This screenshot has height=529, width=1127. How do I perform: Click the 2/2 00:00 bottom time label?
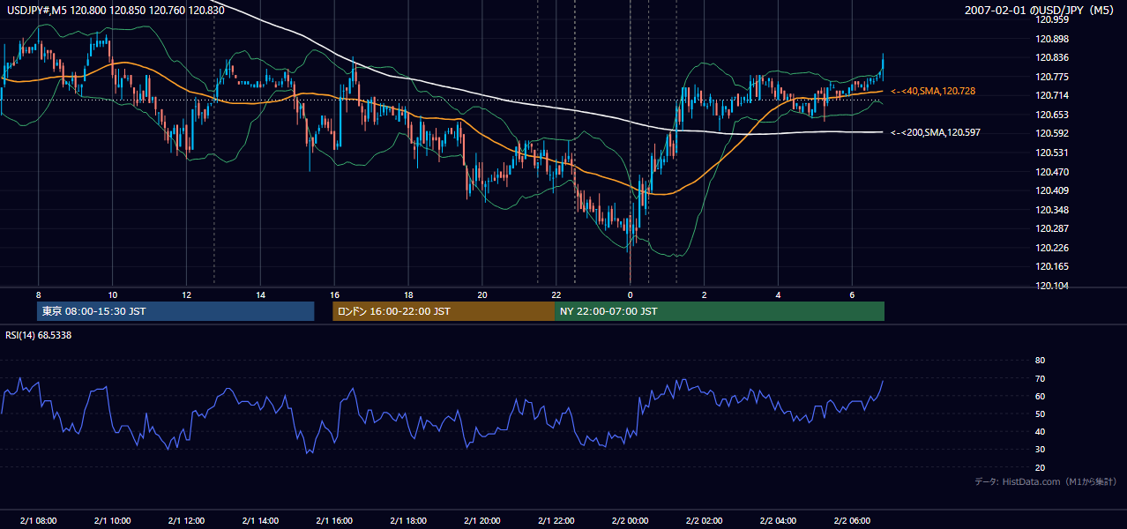click(631, 520)
